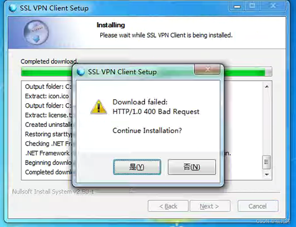Click the 'HTTP/1.0 400 Bad Request' message
Image resolution: width=296 pixels, height=227 pixels.
[156, 111]
